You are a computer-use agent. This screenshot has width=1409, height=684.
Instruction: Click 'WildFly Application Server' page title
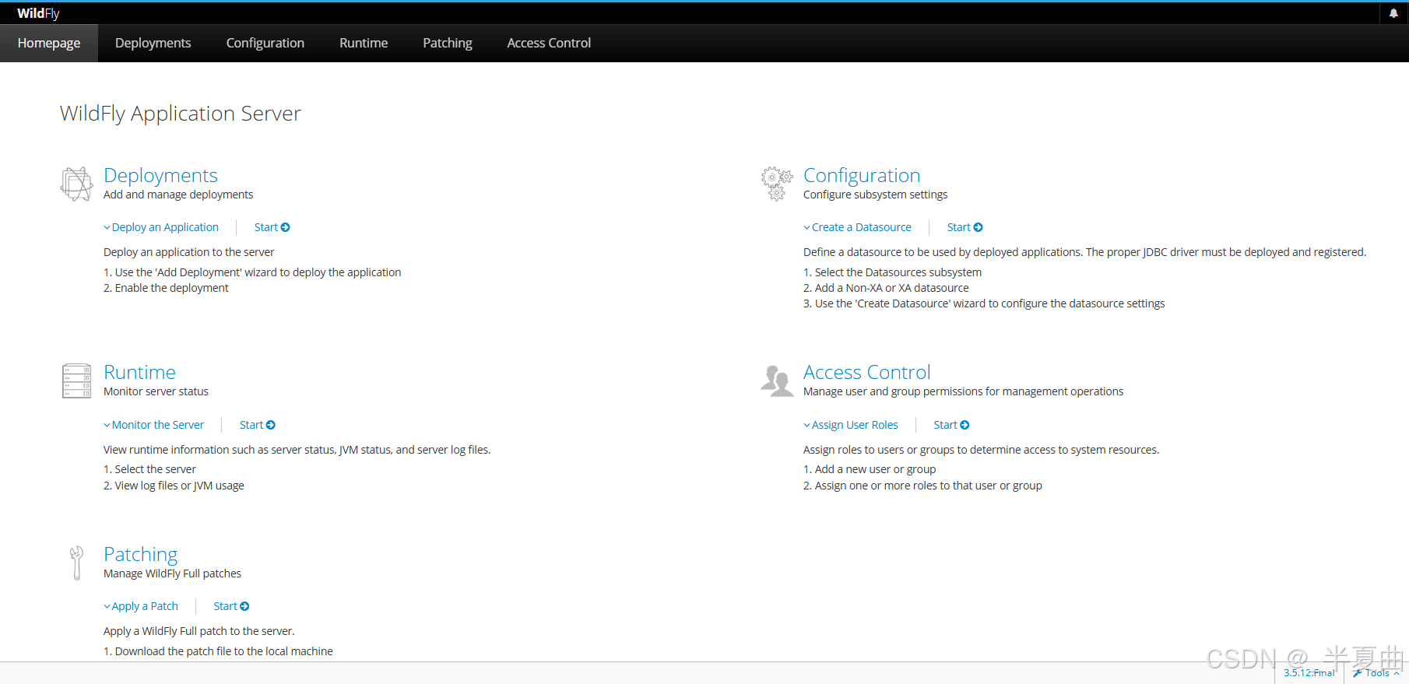coord(181,114)
